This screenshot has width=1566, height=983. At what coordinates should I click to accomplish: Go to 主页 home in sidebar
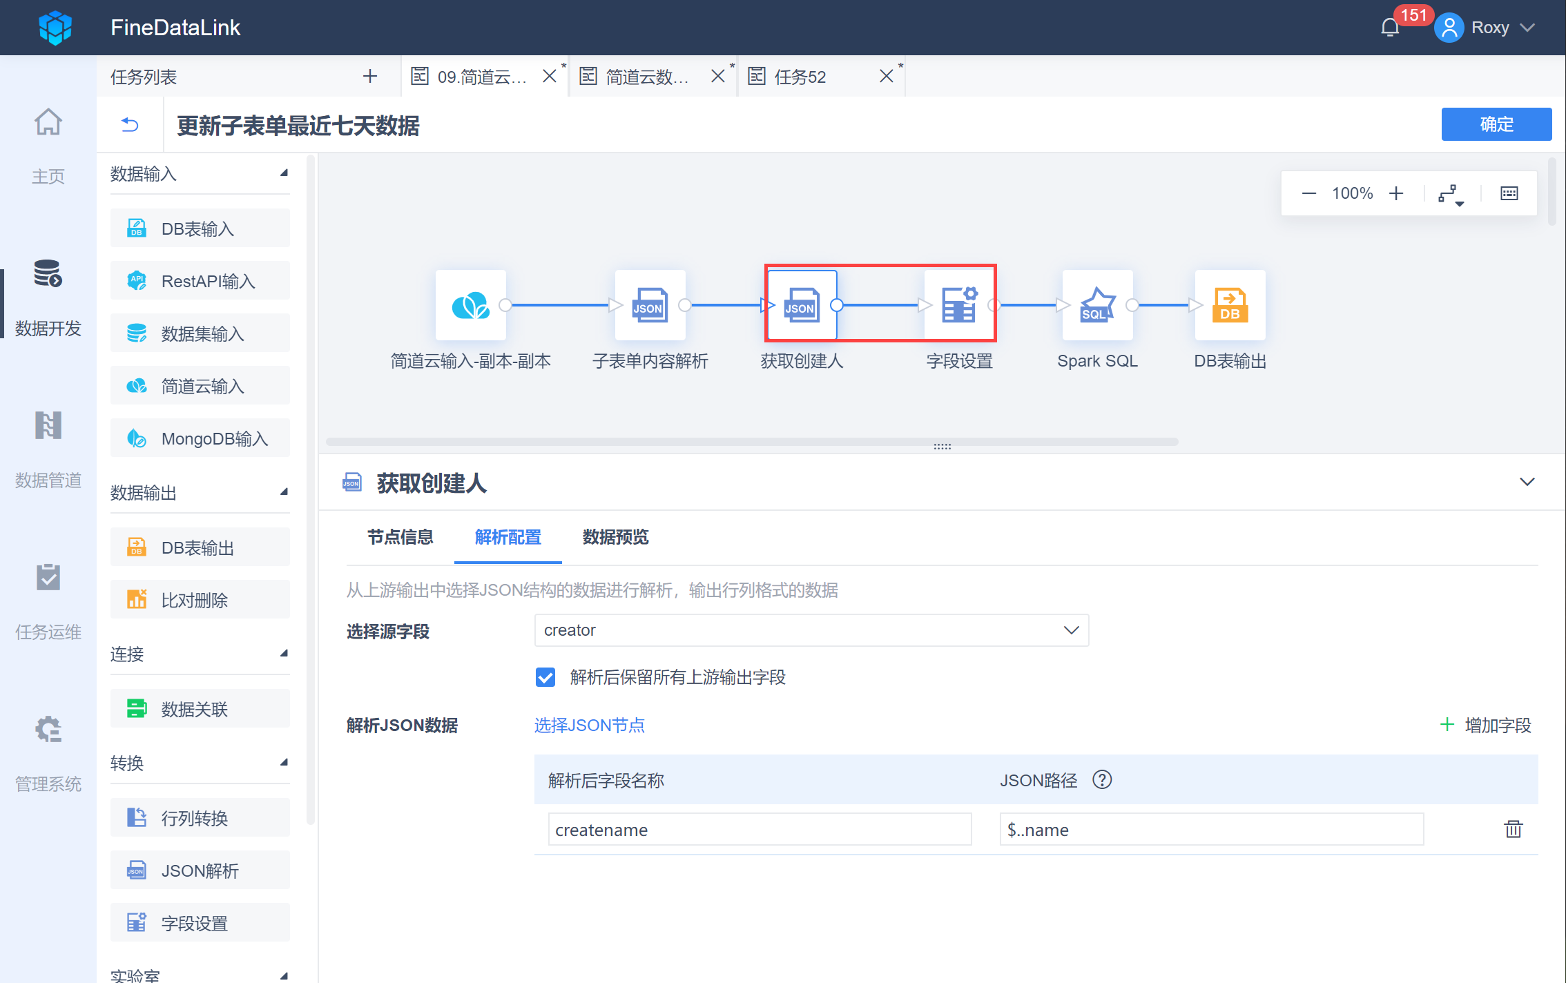pyautogui.click(x=48, y=146)
